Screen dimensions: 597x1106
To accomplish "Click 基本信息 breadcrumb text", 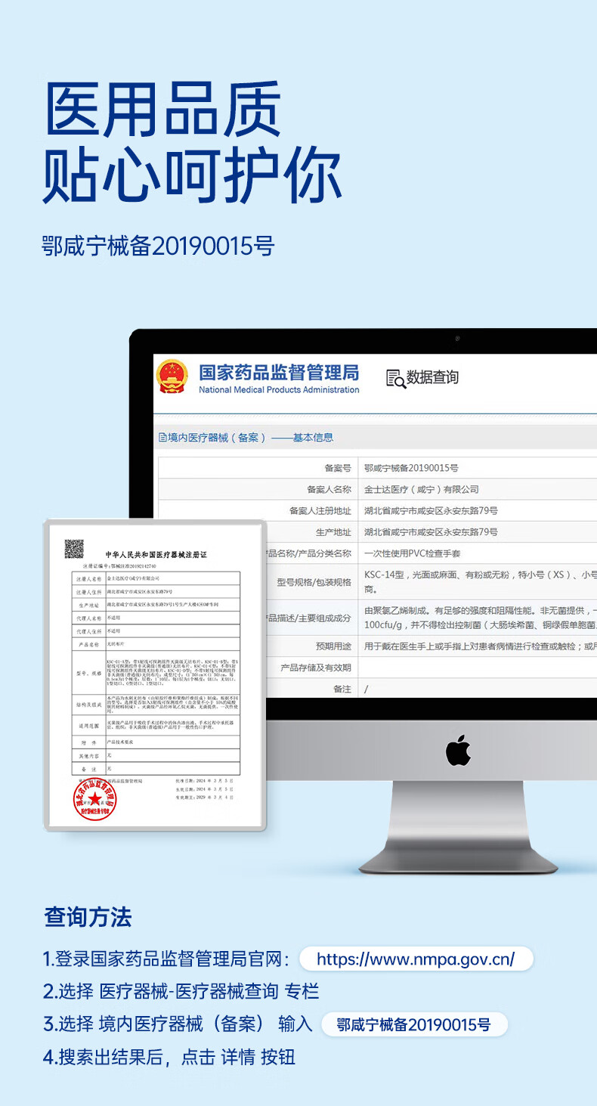I will (313, 438).
